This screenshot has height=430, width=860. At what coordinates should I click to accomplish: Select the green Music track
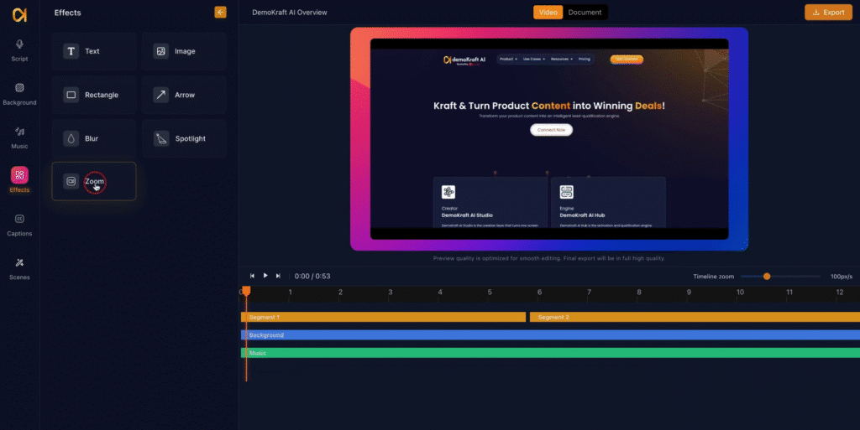(550, 353)
